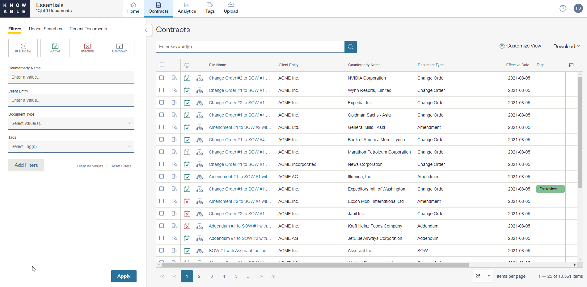Switch to the Analytics tab
This screenshot has height=287, width=587.
pyautogui.click(x=187, y=8)
